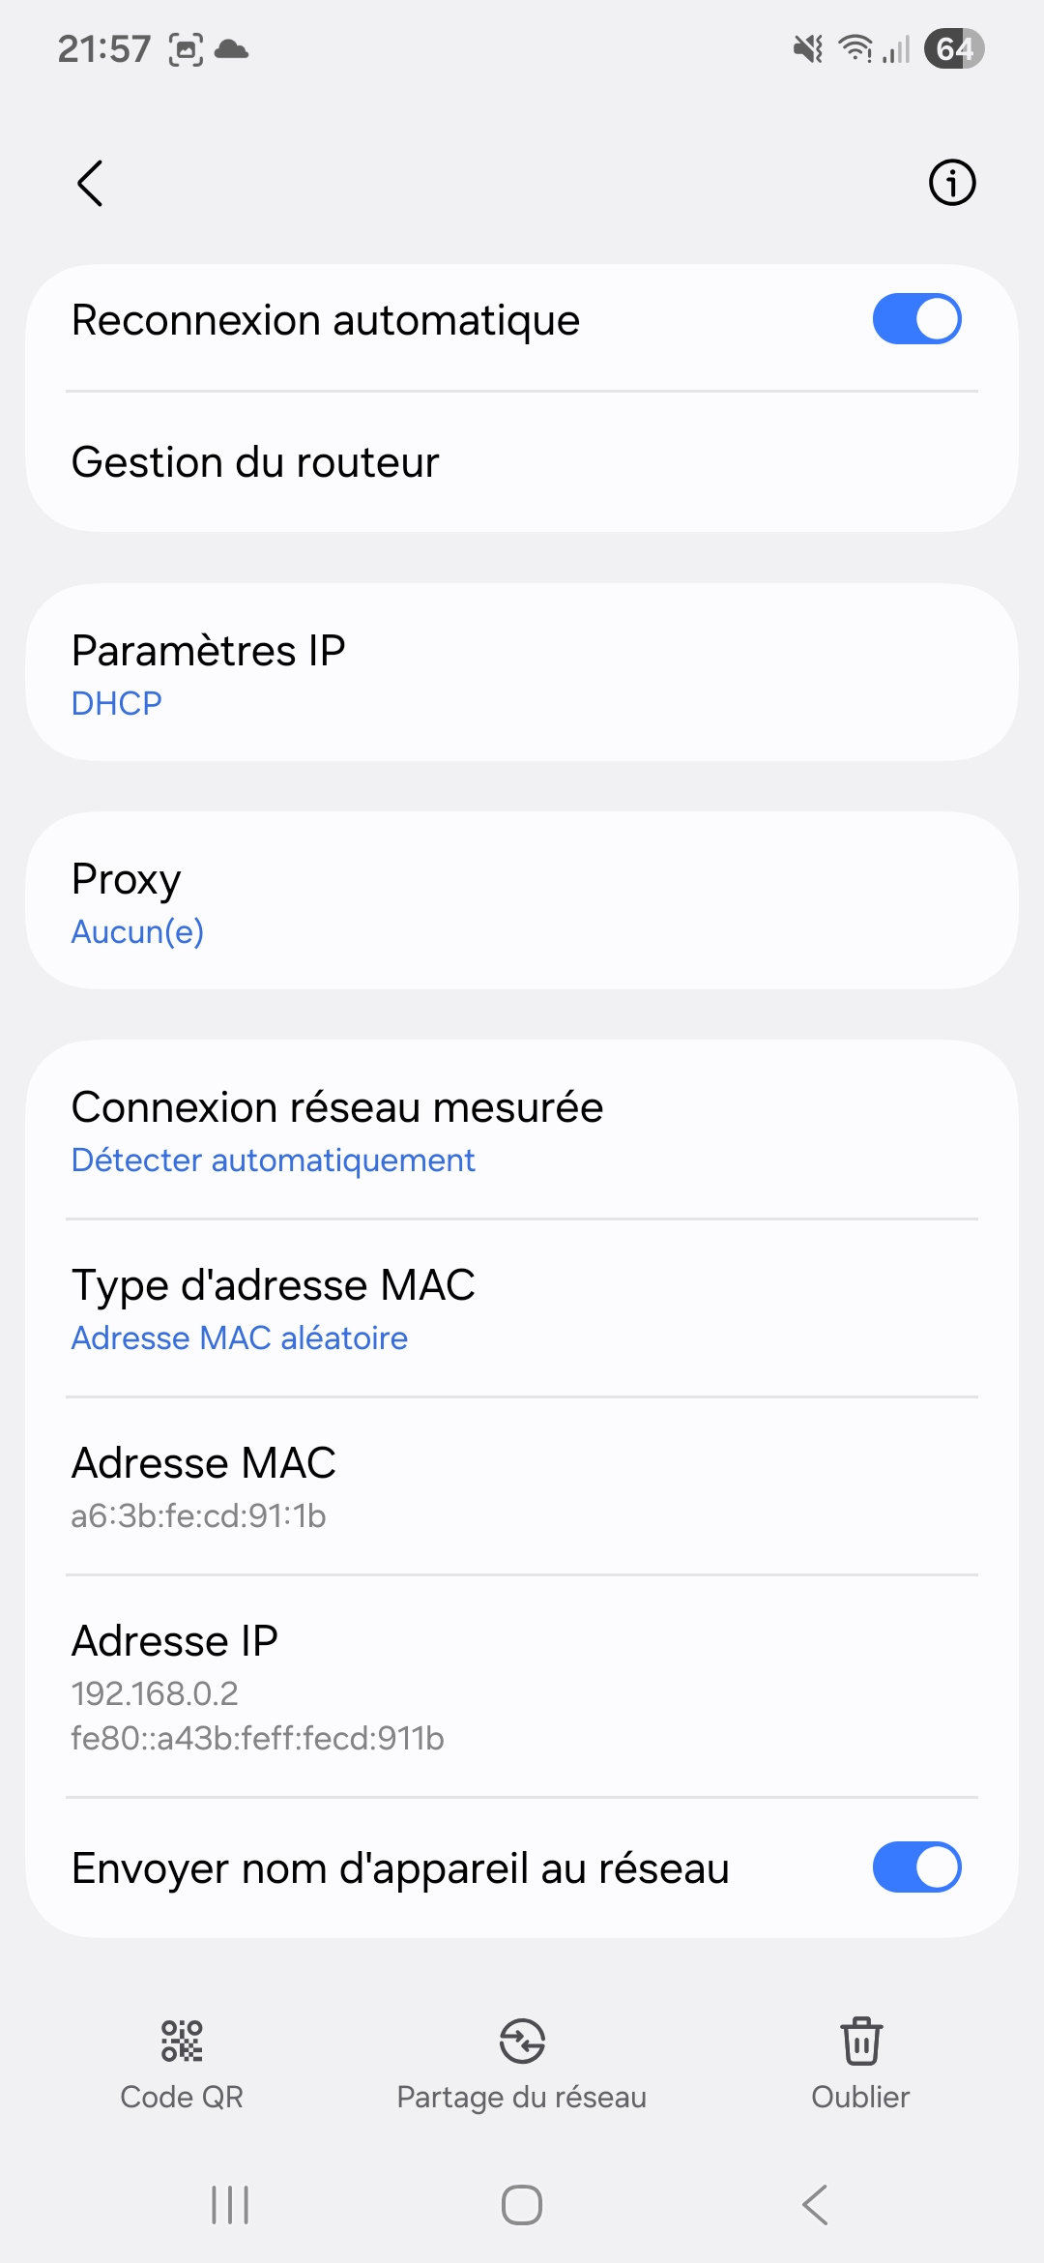Tap the back arrow at top
Screen dimensions: 1044x2263
(x=90, y=184)
